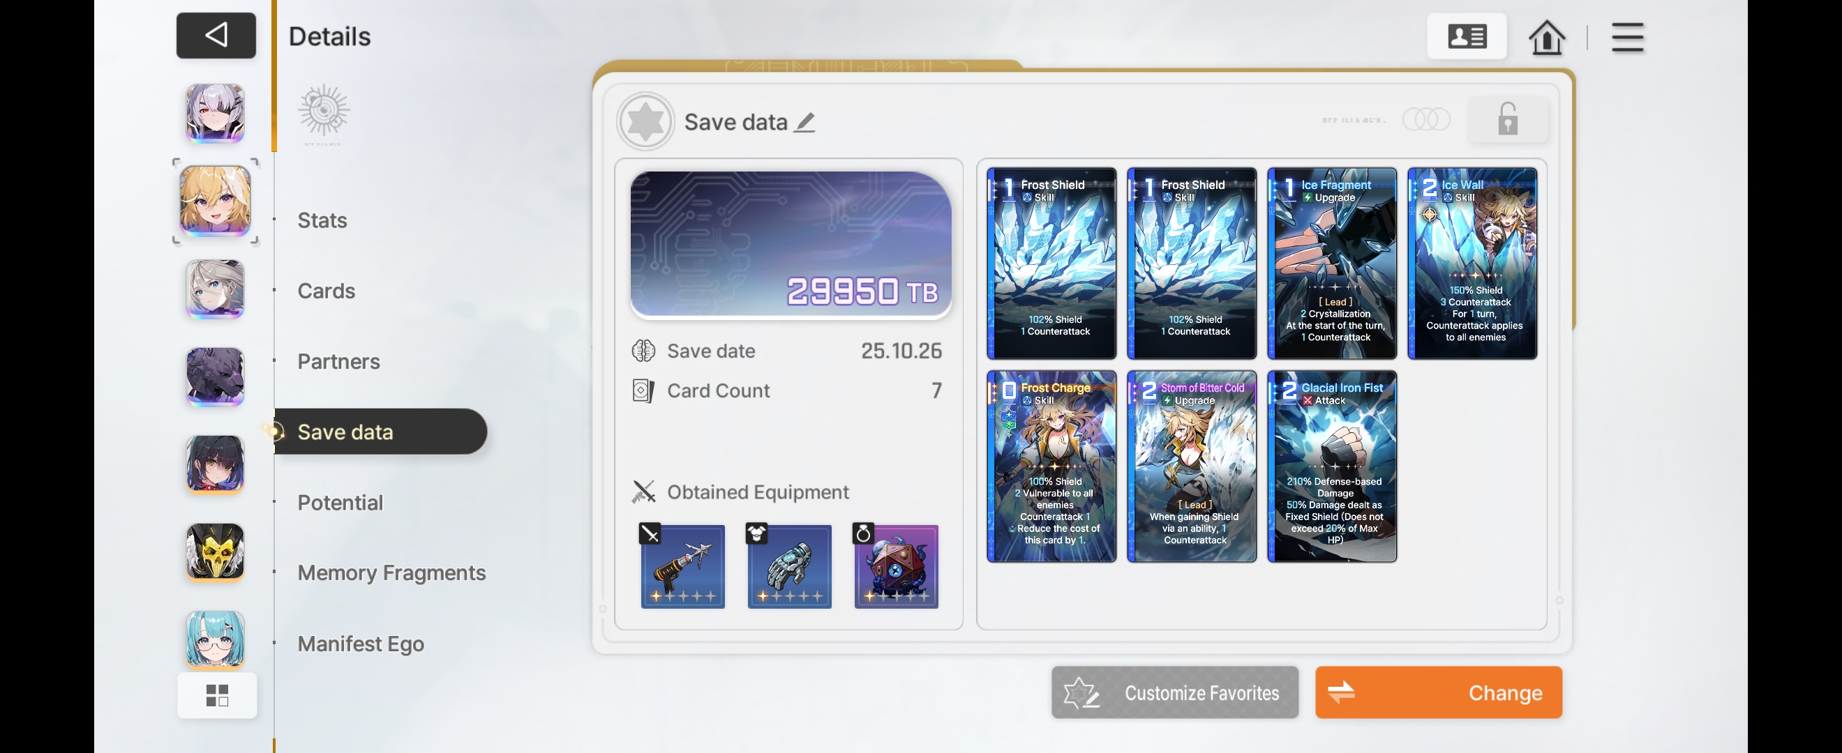Open the Stats menu item
The width and height of the screenshot is (1842, 753).
coord(322,220)
